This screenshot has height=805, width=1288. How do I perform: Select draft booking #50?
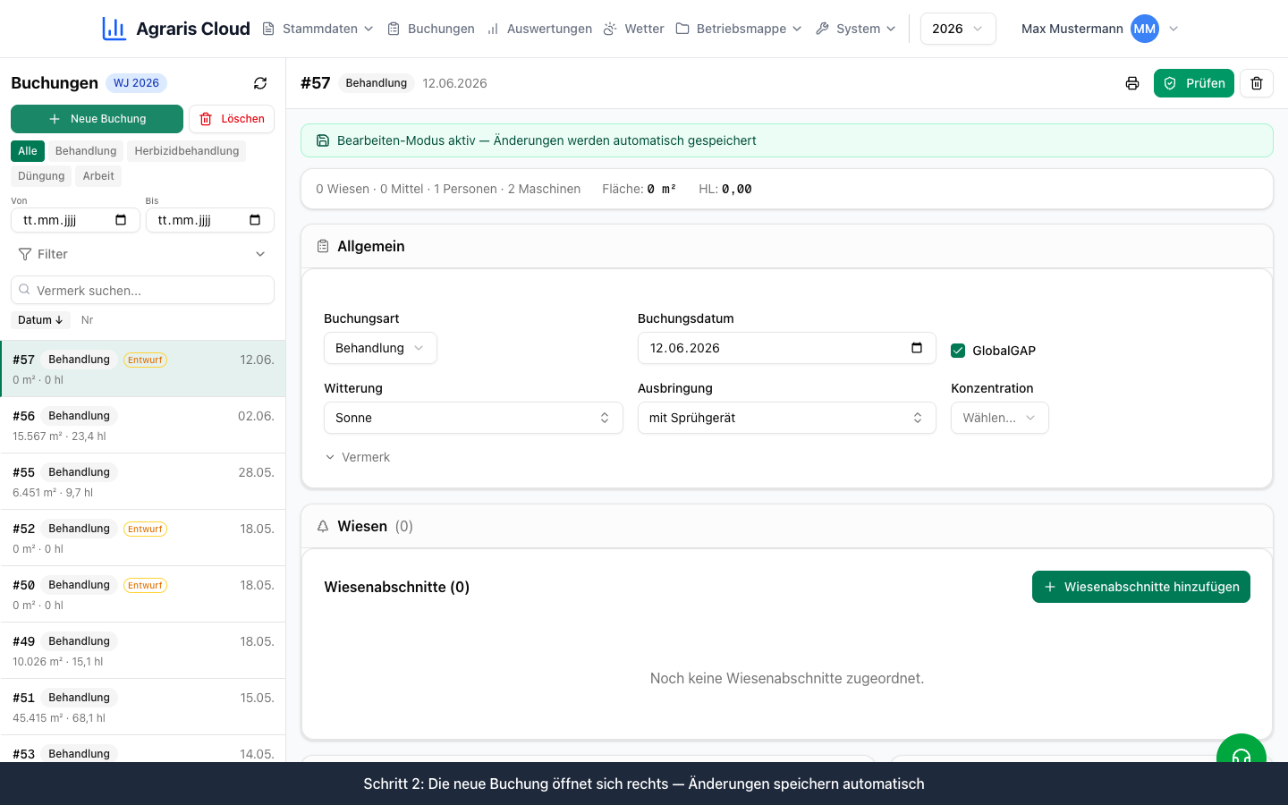coord(143,594)
